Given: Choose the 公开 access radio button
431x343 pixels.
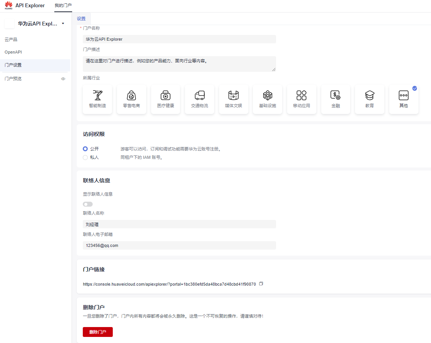Looking at the screenshot, I should coord(85,149).
